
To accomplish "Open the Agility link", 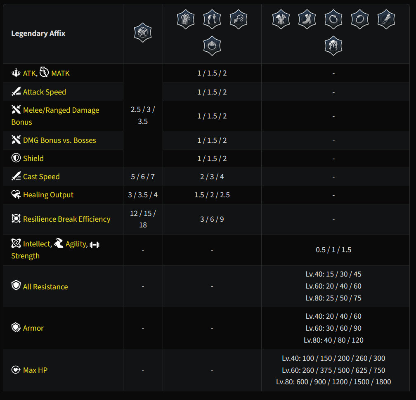I will (x=76, y=244).
